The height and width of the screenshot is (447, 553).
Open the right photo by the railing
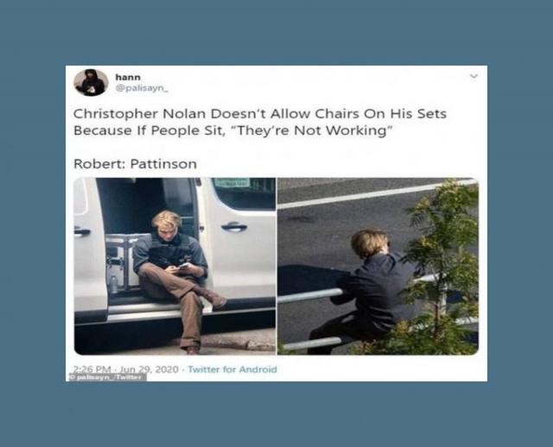coord(378,266)
